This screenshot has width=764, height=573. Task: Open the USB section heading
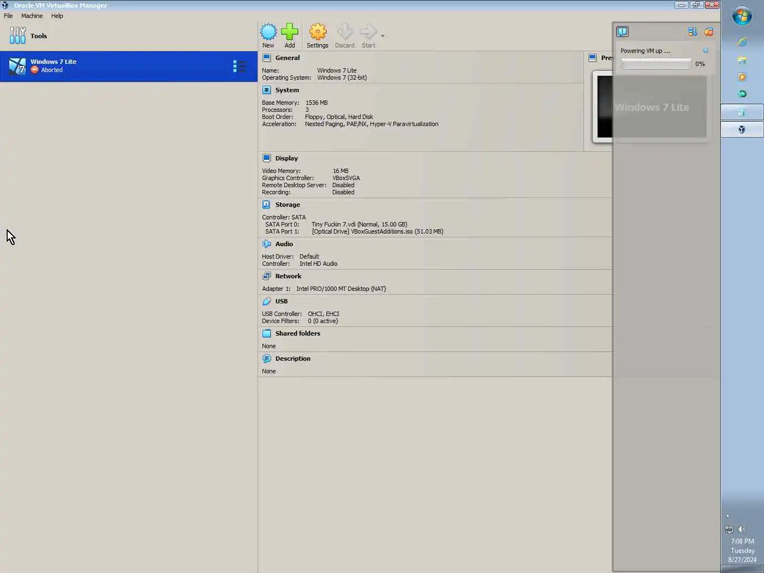282,301
